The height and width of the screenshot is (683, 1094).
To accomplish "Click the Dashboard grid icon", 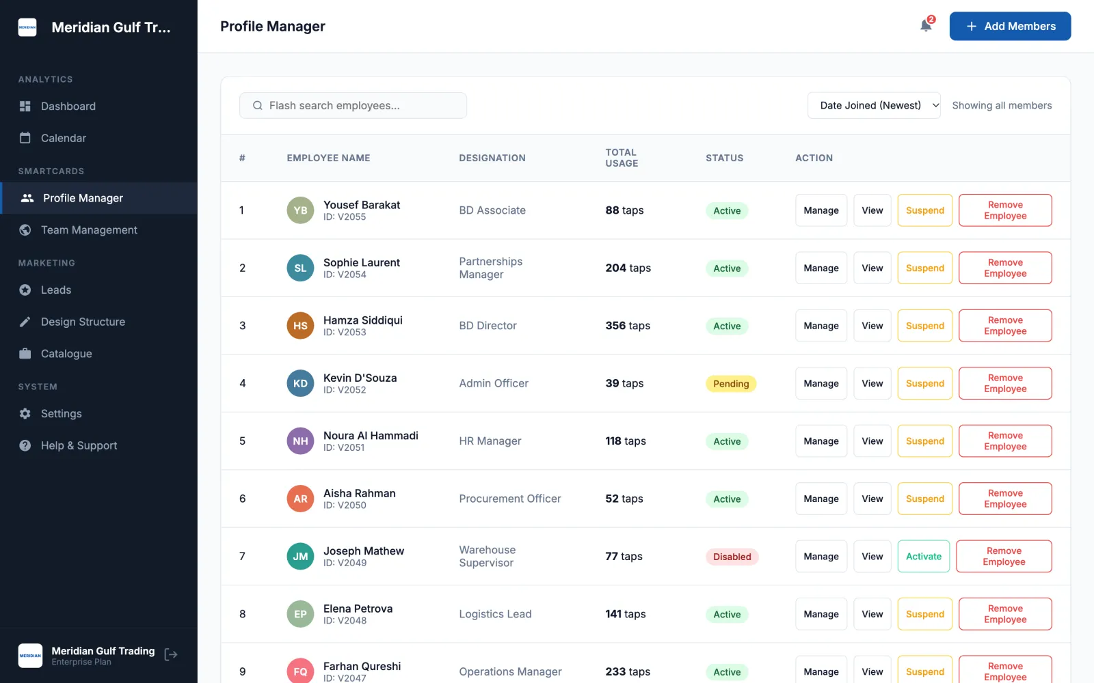I will [25, 107].
